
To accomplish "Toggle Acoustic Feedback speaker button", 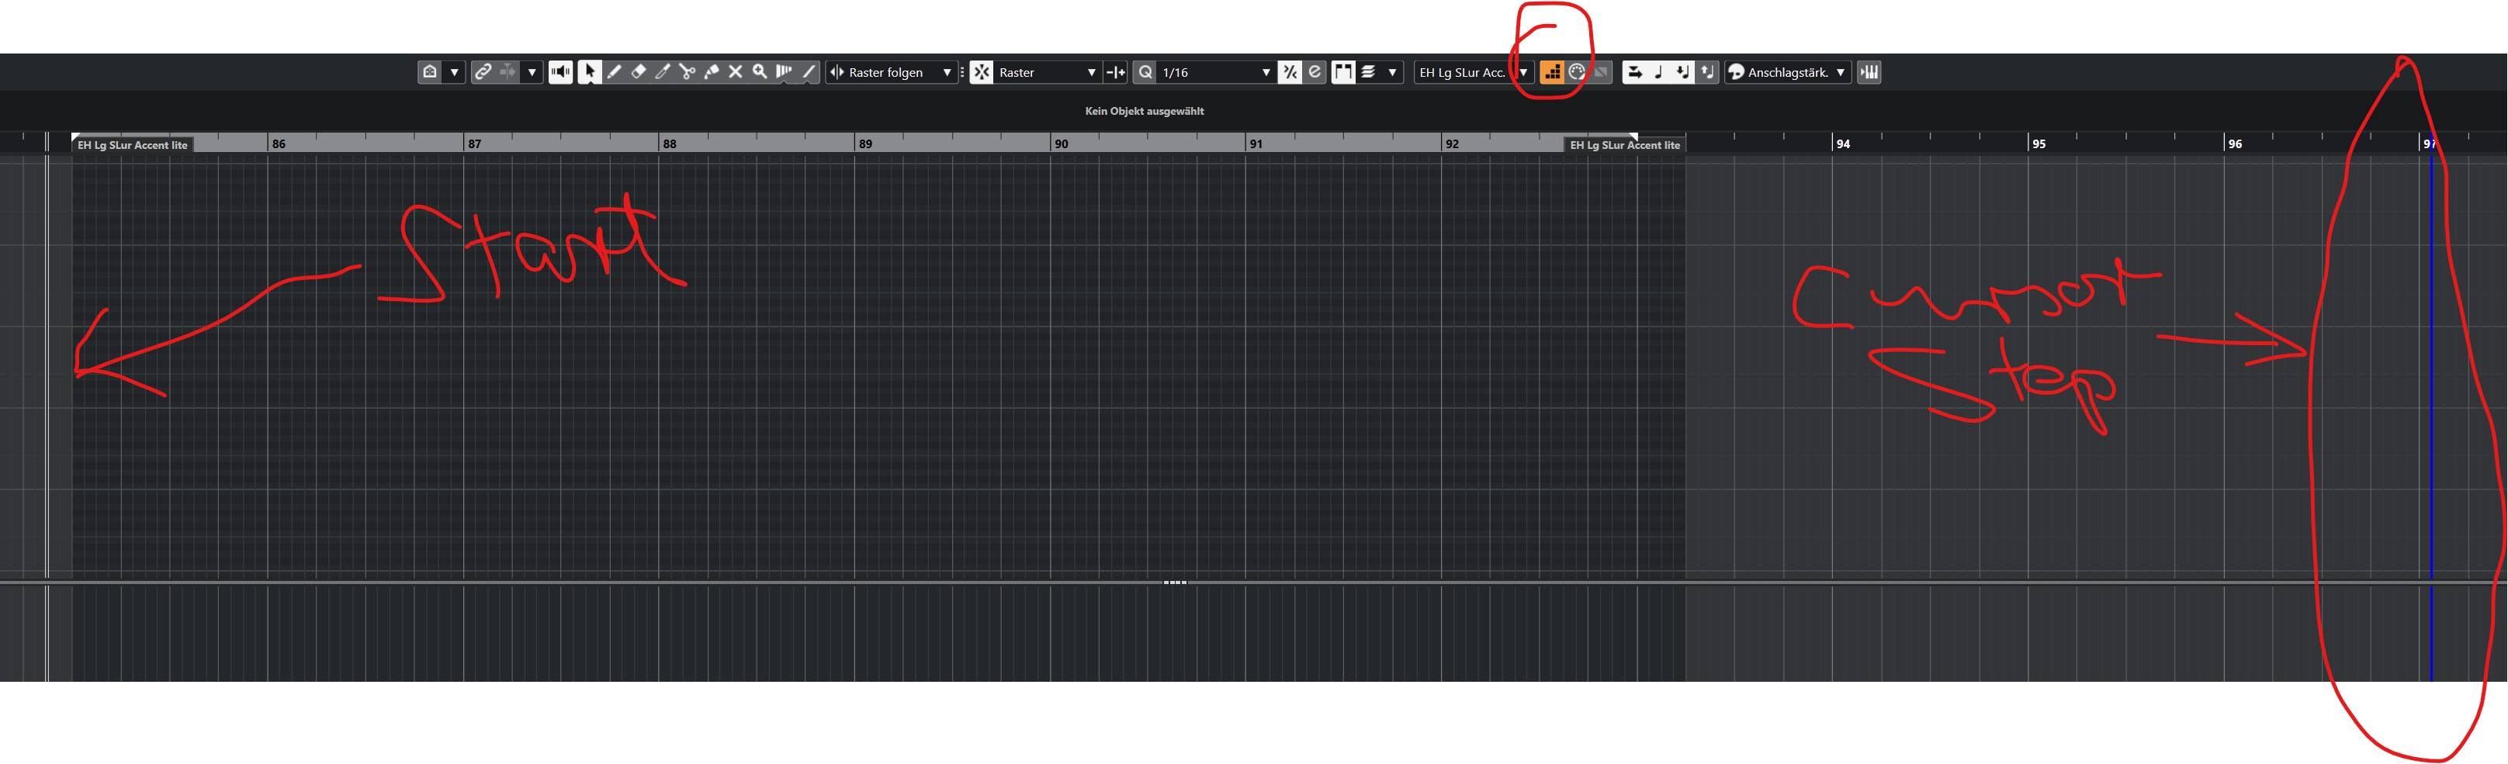I will tap(559, 72).
